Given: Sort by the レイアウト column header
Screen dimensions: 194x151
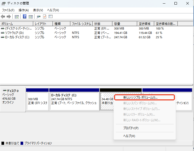Looking at the screenshot, I should point(43,24).
